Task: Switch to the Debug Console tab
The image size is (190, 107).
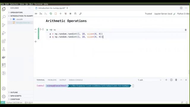Action: (76, 80)
